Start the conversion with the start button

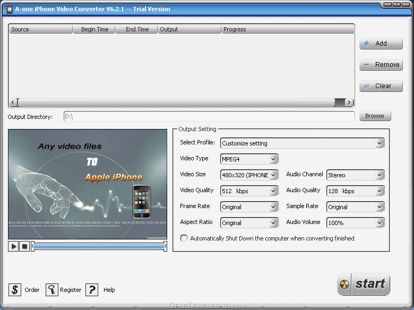click(x=363, y=284)
